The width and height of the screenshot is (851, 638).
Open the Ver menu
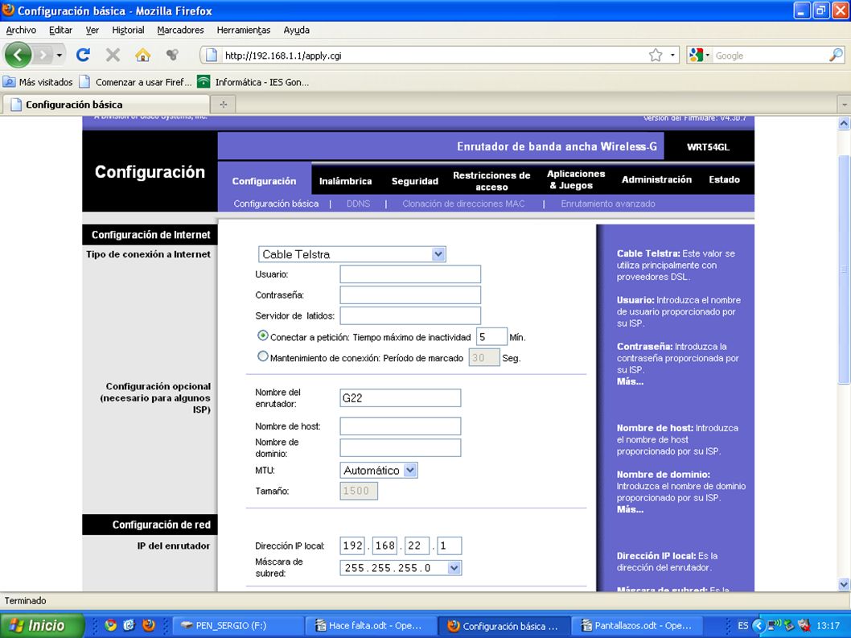[x=92, y=30]
